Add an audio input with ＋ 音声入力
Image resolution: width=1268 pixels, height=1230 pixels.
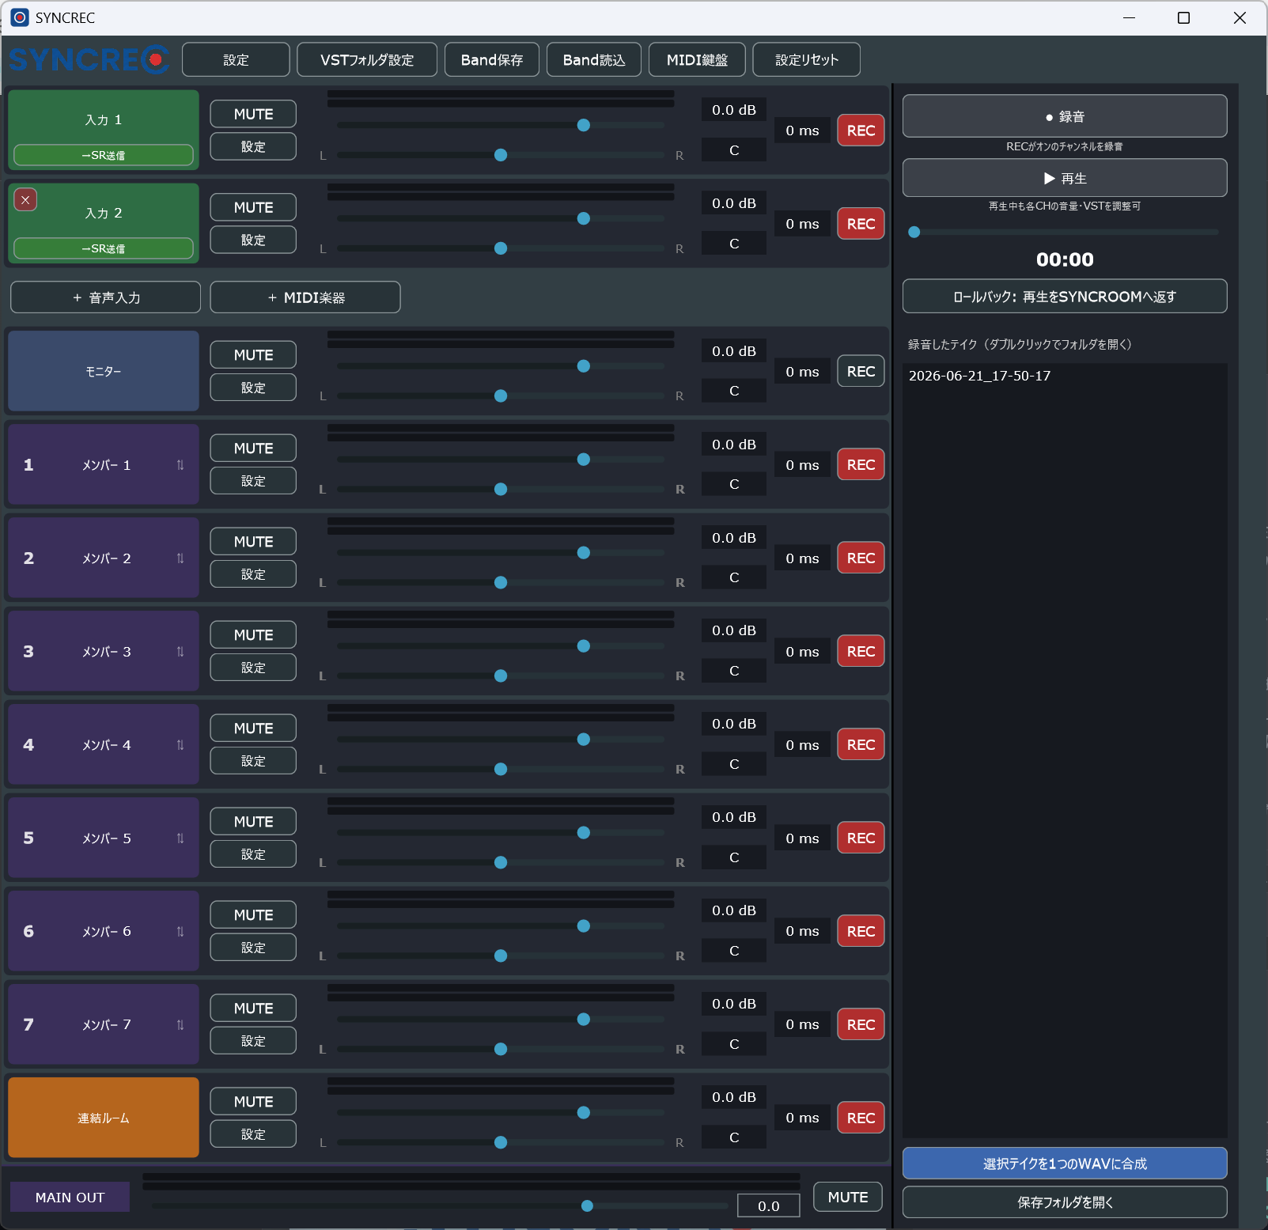tap(105, 297)
